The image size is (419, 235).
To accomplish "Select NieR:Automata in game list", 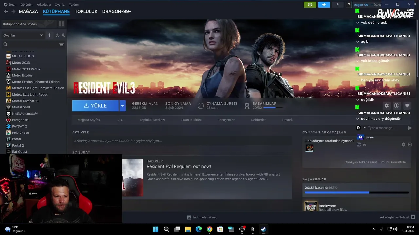I will 25,114.
